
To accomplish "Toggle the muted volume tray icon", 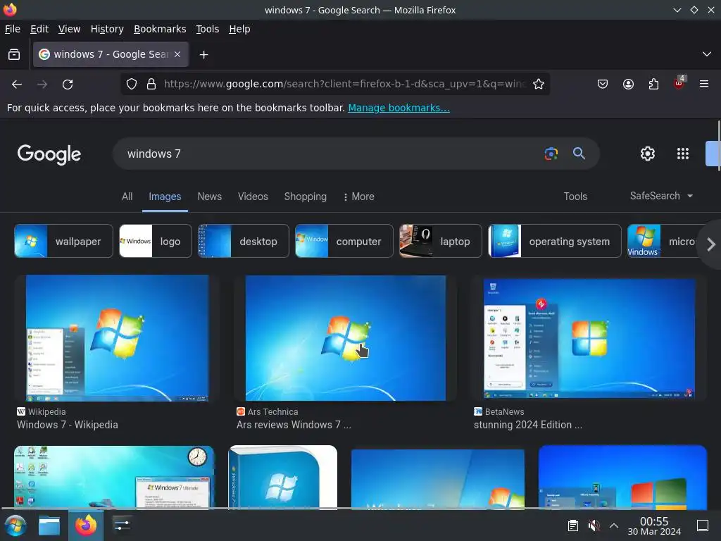I will (594, 526).
